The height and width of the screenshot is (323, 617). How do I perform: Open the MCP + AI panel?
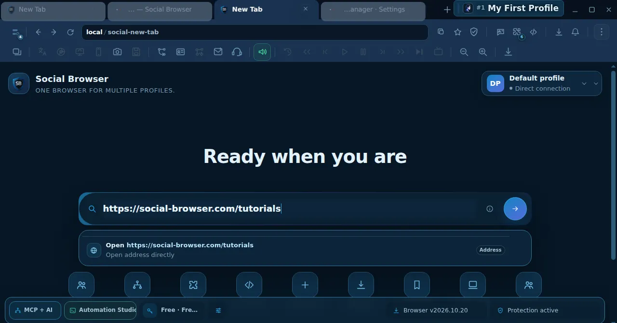[x=35, y=310]
